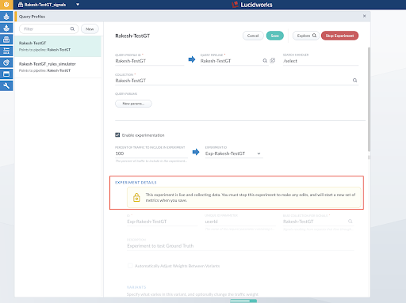Open the System wrench icon in the sidebar
Image resolution: width=406 pixels, height=303 pixels.
[x=6, y=85]
